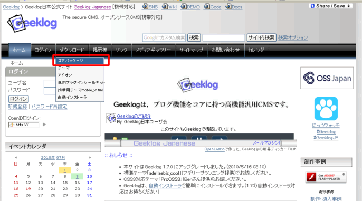This screenshot has height=201, width=362.
Task: Click the Get Adobe Flash Player badge
Action: click(x=326, y=177)
